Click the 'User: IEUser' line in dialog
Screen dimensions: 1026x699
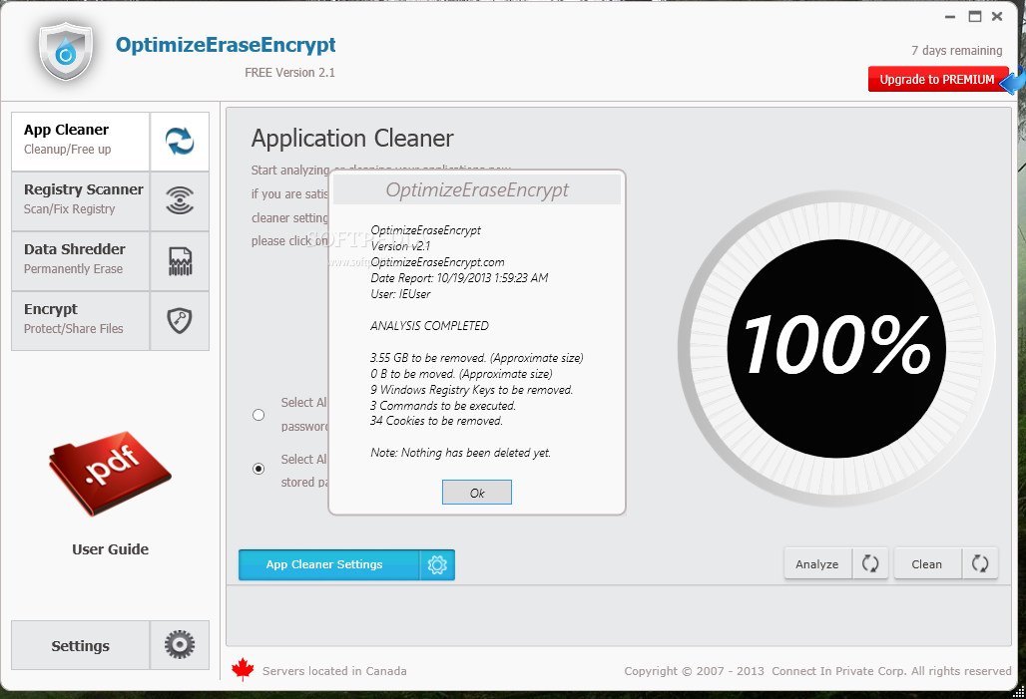tap(400, 294)
